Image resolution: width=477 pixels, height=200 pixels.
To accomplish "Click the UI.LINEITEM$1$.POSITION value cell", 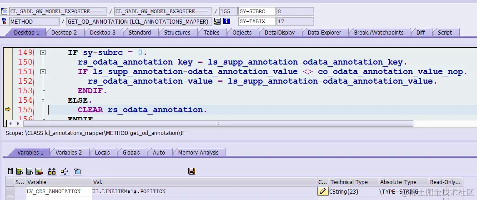I will [x=205, y=191].
